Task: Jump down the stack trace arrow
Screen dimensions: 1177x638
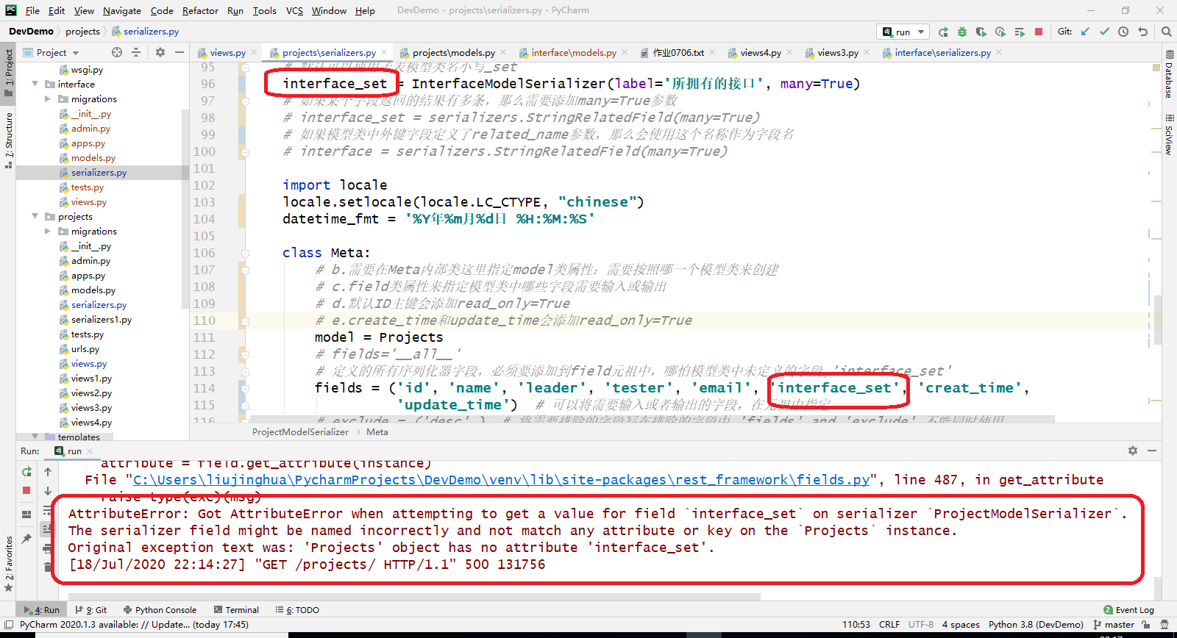Action: tap(48, 490)
